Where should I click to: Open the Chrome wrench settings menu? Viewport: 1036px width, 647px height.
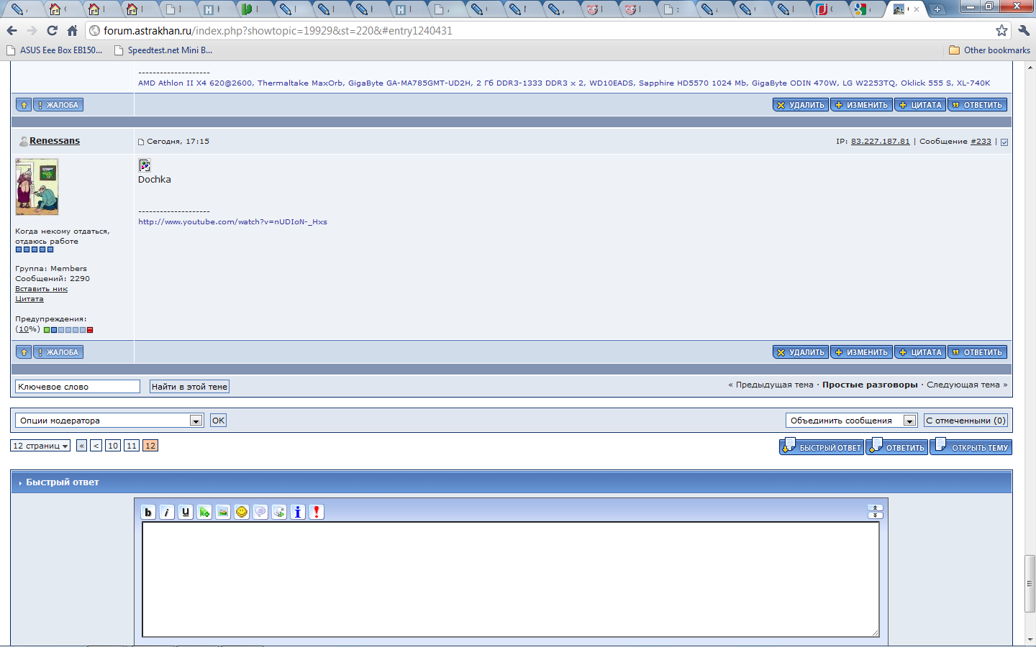click(x=1024, y=30)
